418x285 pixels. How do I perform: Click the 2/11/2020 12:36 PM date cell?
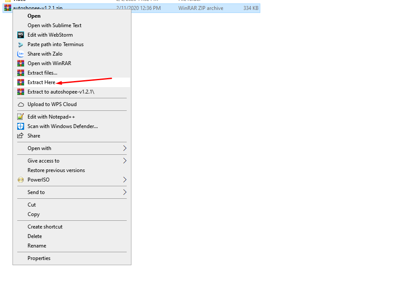point(139,8)
